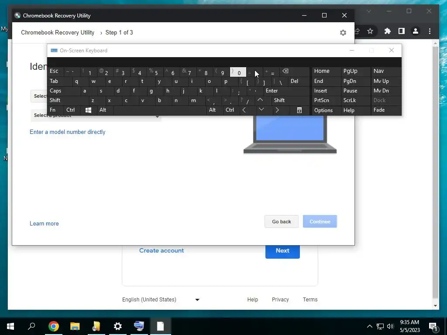The image size is (447, 335).
Task: Click Privacy link in Chrome page
Action: pyautogui.click(x=280, y=300)
